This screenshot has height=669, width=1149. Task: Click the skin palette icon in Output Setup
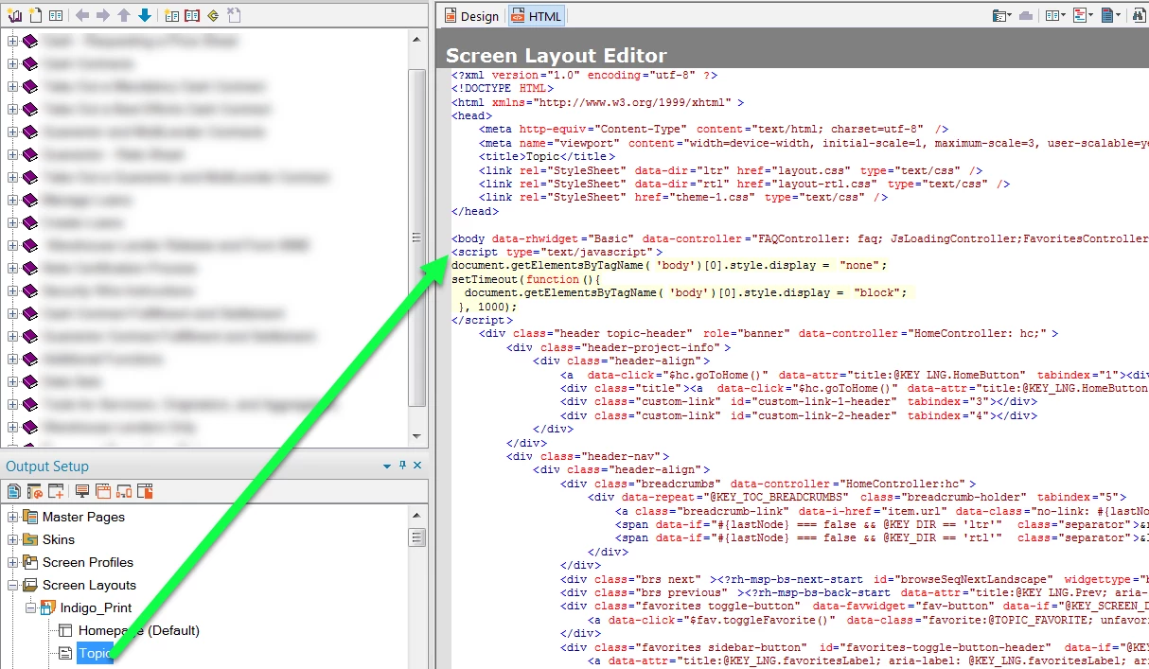35,491
